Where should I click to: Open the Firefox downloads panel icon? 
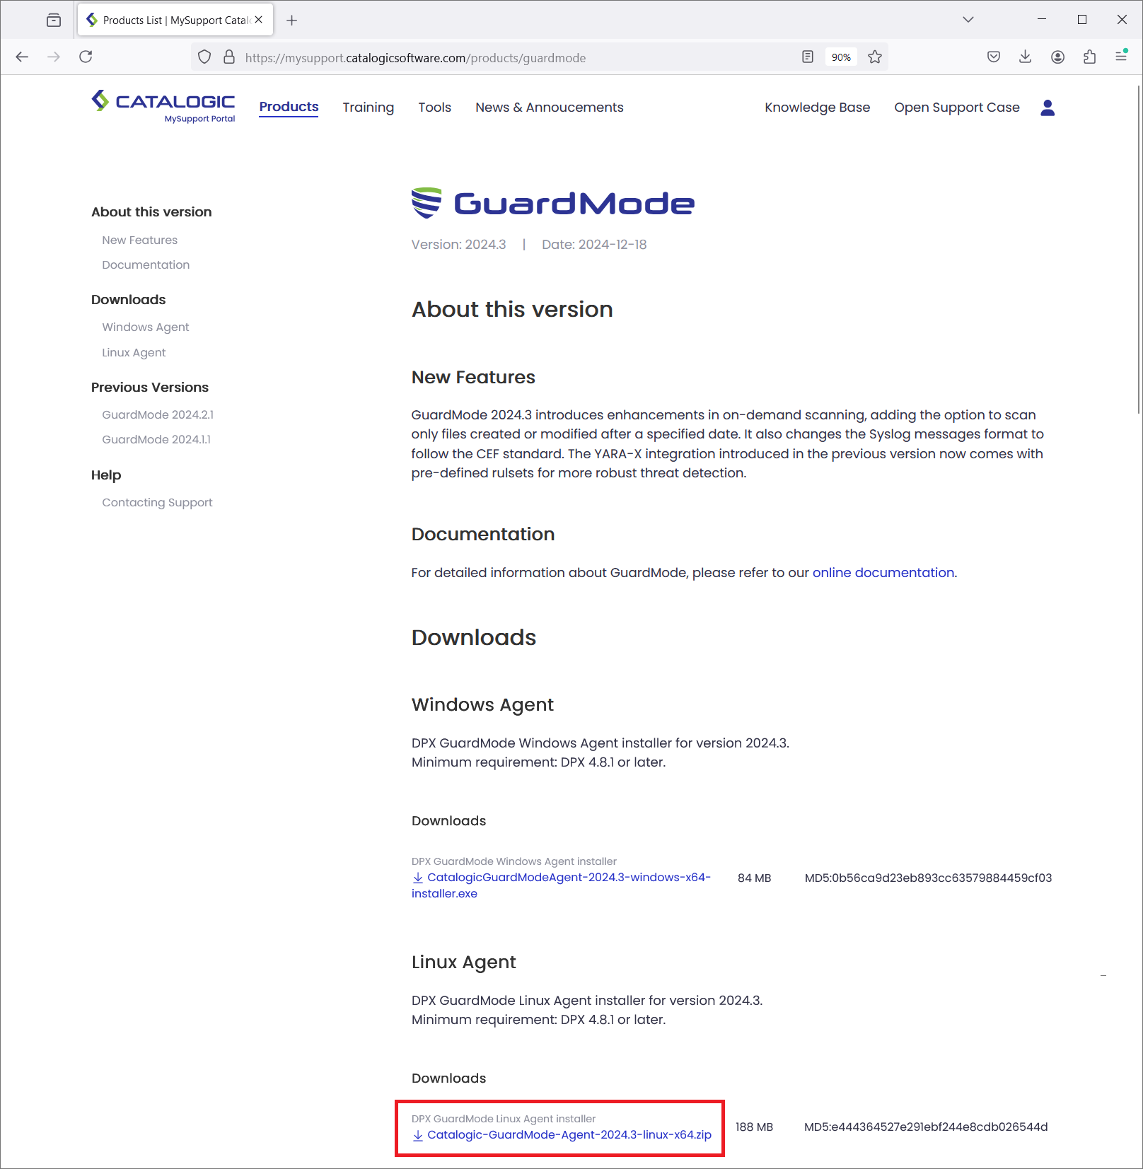(1025, 57)
